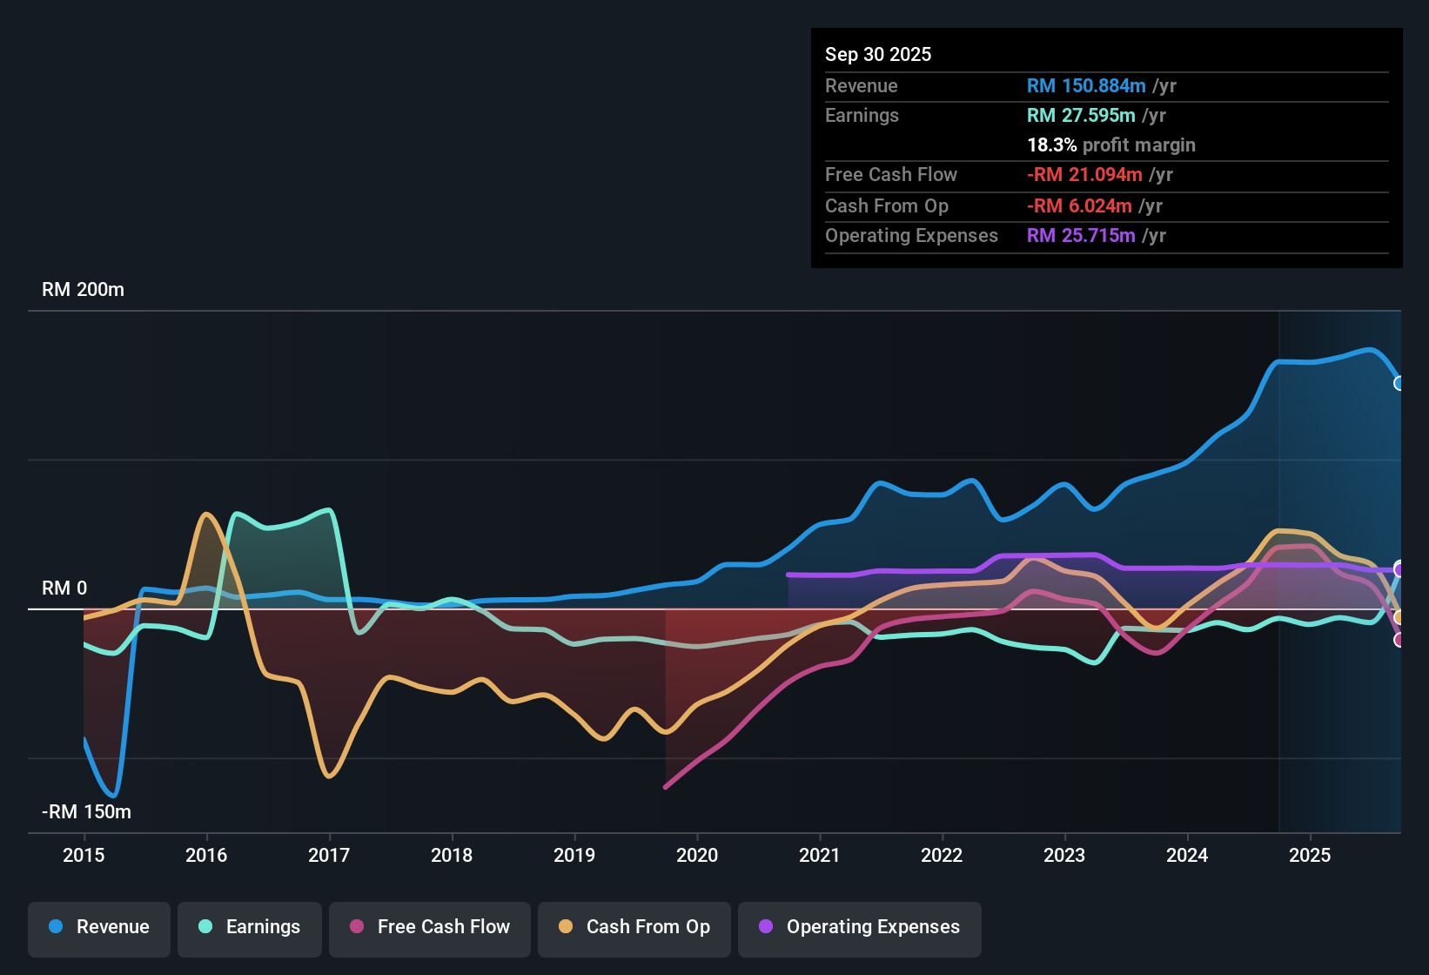
Task: Select the Revenue endpoint marker on chart
Action: click(x=1400, y=383)
